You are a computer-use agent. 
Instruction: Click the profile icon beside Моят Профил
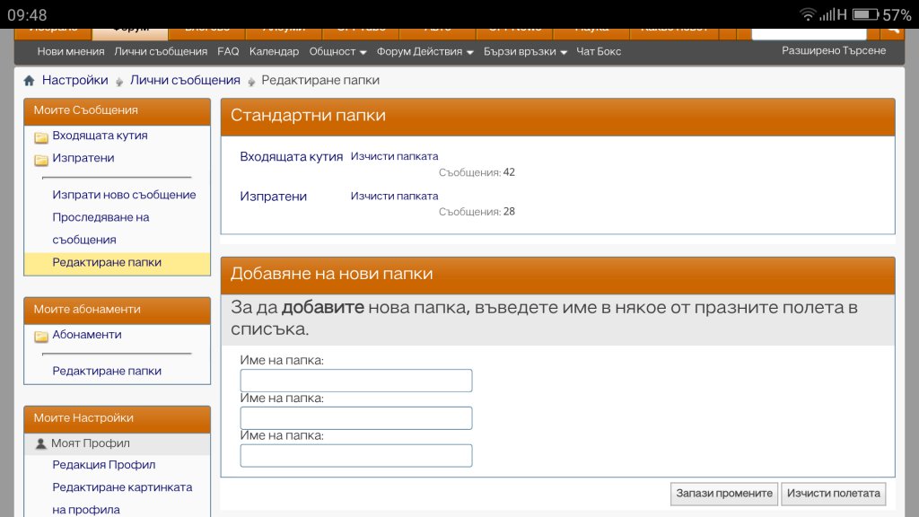[40, 443]
